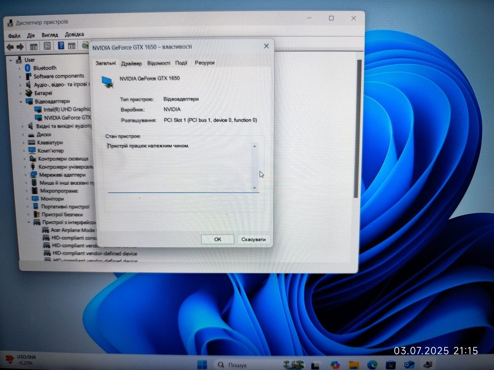Collapse the Пристрої з інтерфейсом category
This screenshot has height=370, width=494.
(x=29, y=222)
